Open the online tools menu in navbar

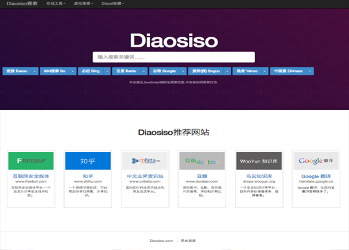tap(55, 3)
